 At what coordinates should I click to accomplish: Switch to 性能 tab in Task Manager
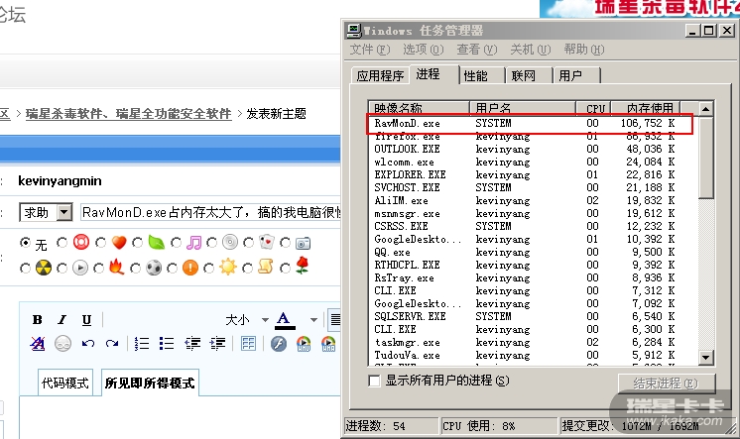click(481, 75)
